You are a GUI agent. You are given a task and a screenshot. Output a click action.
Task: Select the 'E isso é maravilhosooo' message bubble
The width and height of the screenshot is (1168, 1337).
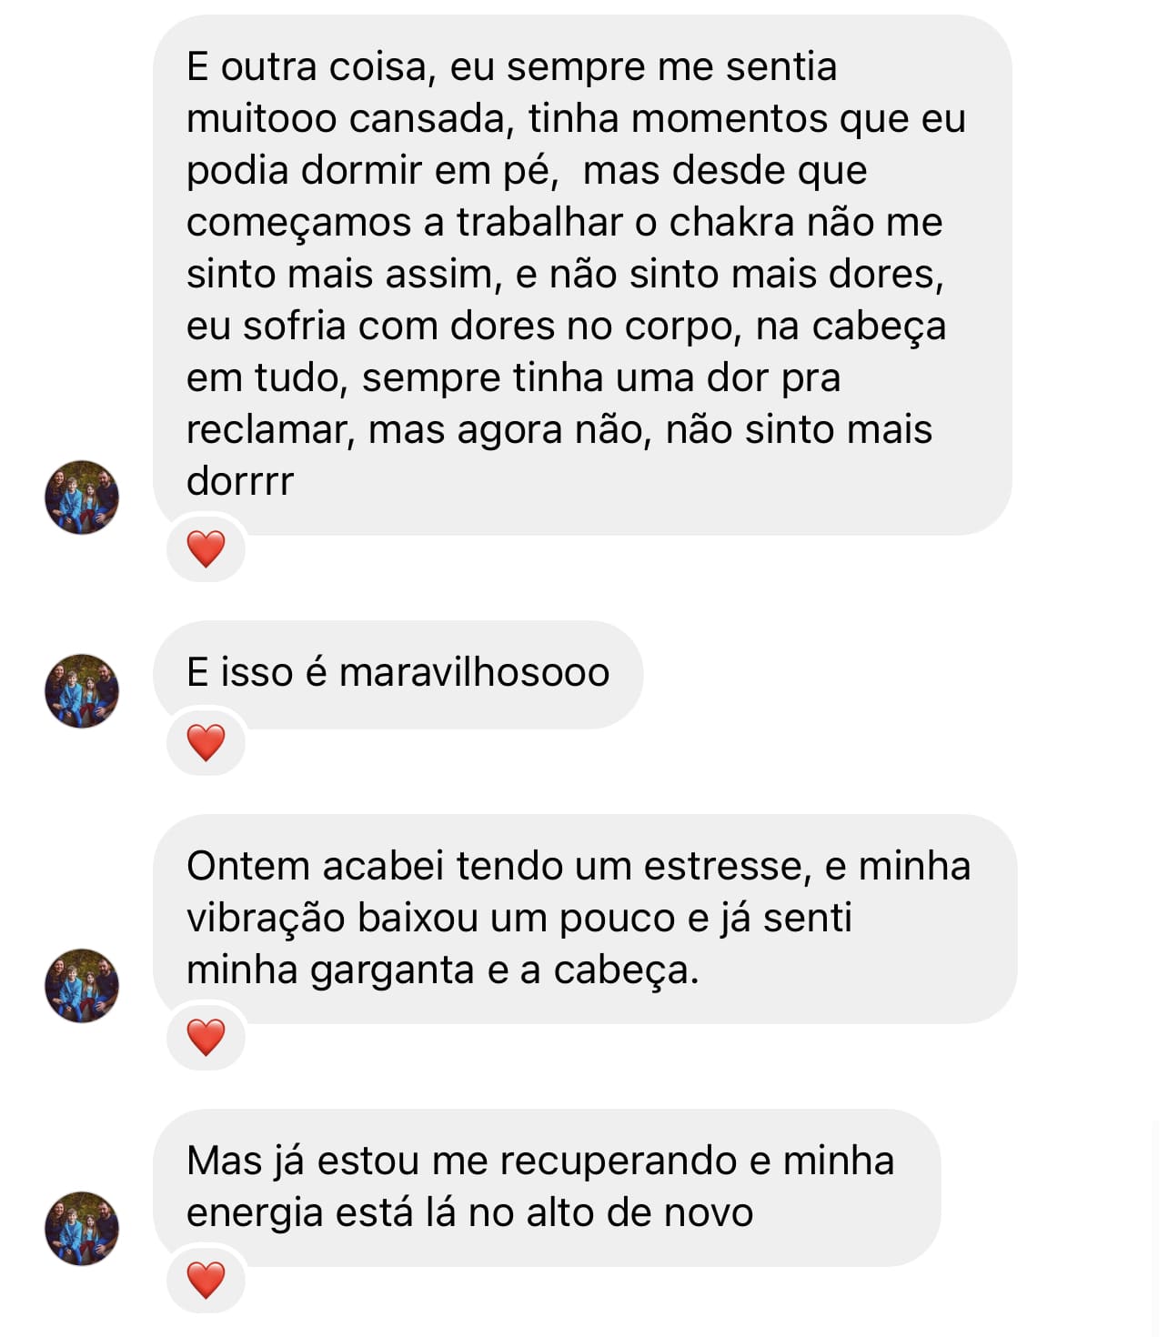(x=398, y=674)
